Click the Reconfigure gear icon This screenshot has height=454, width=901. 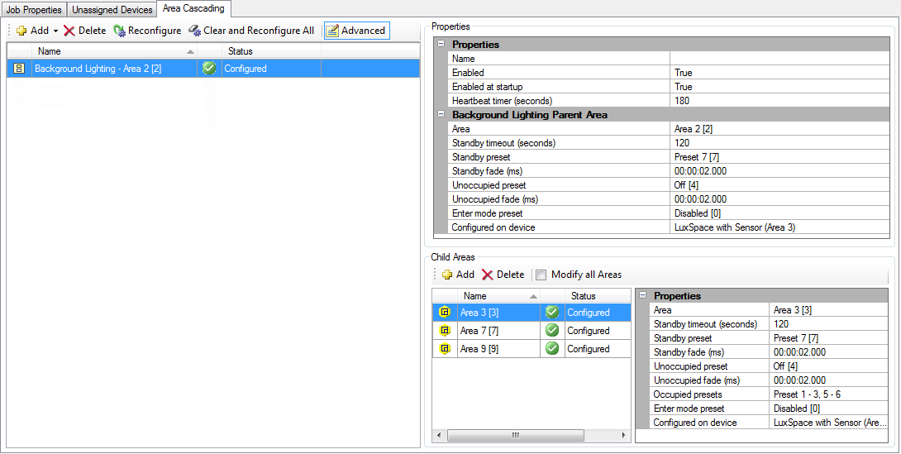(x=120, y=31)
